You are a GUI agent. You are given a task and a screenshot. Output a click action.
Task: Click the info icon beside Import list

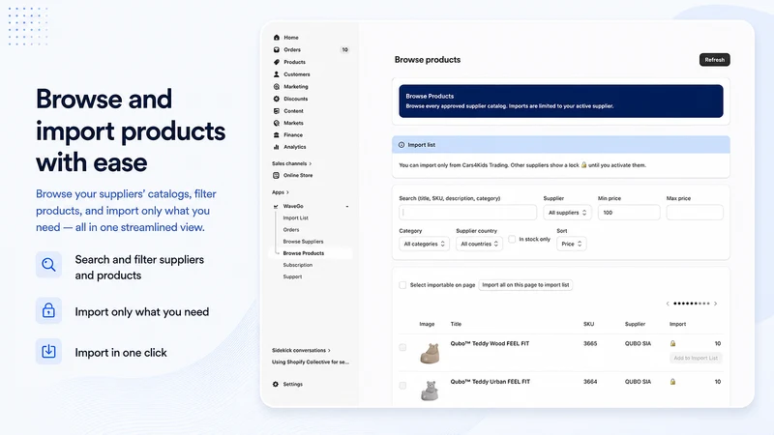(x=402, y=145)
